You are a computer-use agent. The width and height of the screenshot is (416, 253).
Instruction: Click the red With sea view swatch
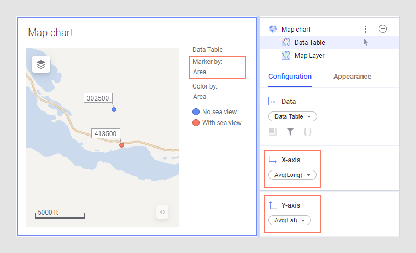point(196,123)
